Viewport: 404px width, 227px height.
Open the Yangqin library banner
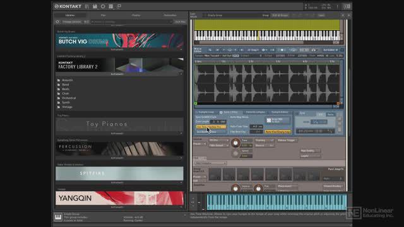coord(119,198)
